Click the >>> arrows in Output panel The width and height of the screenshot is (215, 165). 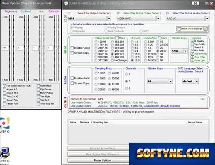[x=203, y=99]
